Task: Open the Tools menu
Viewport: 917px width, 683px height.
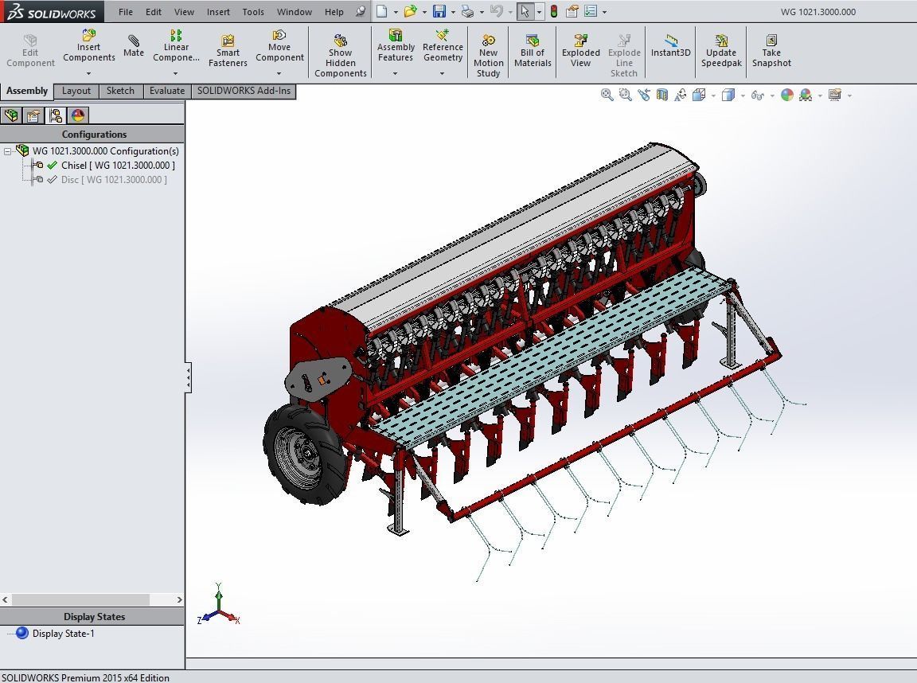Action: tap(253, 12)
